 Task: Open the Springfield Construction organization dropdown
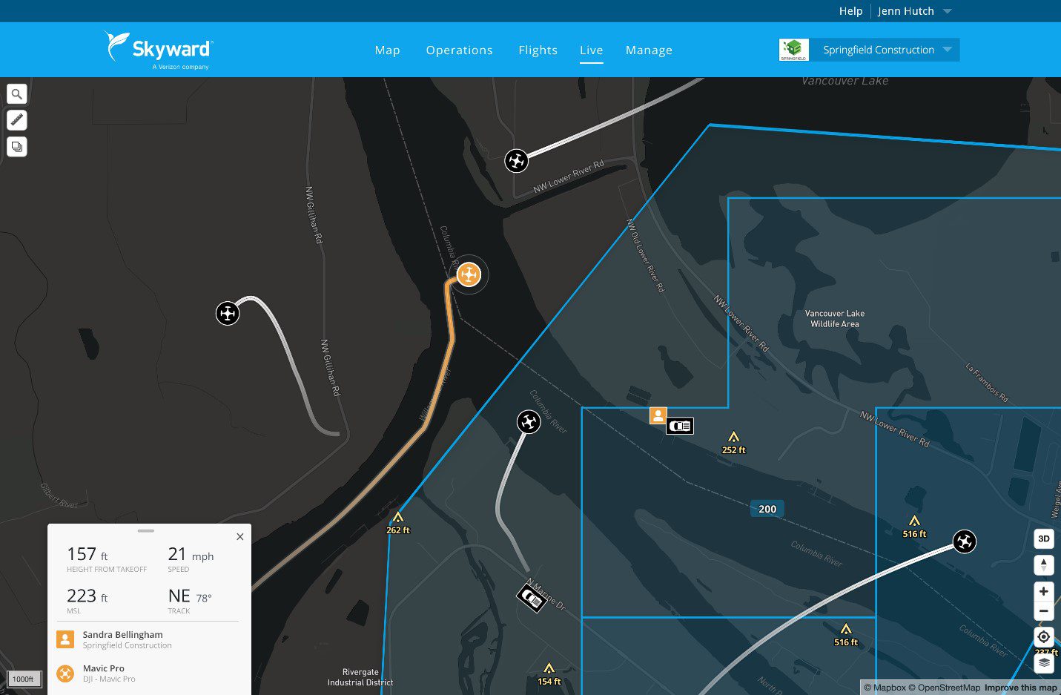884,50
